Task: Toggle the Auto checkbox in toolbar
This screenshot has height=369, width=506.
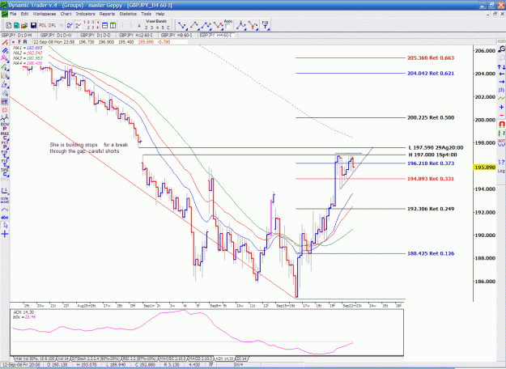Action: [x=227, y=27]
